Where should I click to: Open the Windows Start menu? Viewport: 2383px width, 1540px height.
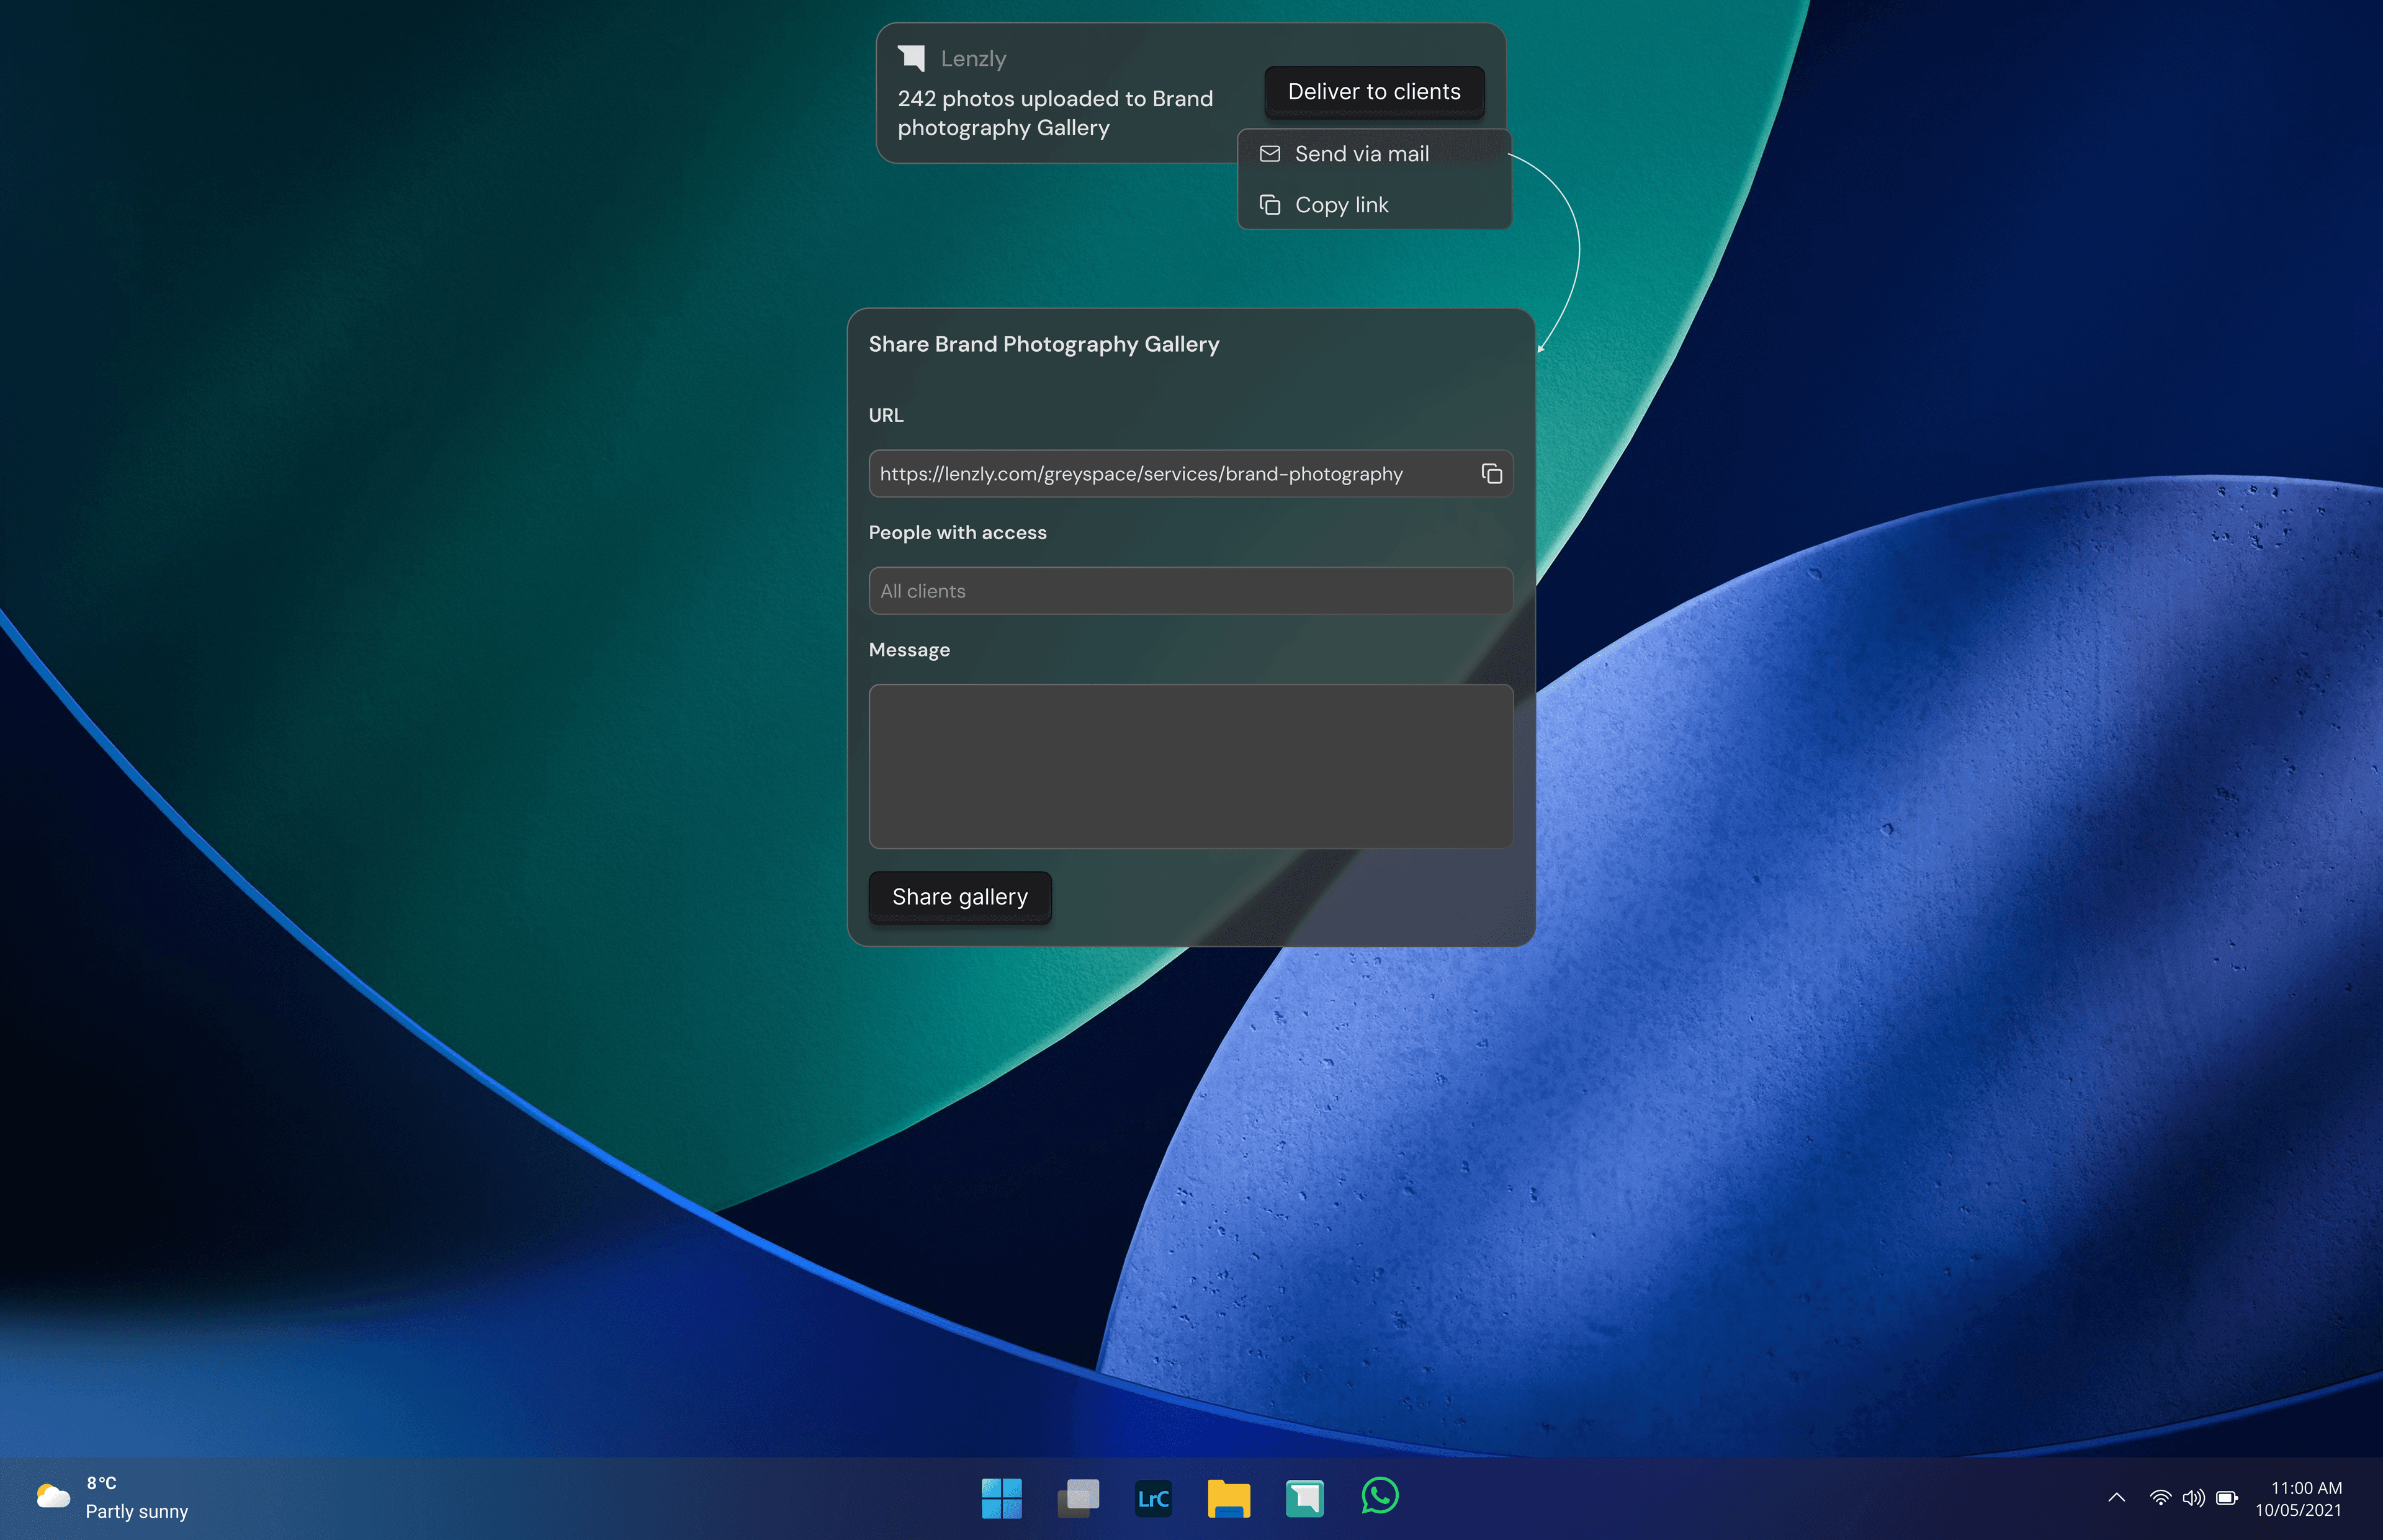1001,1498
